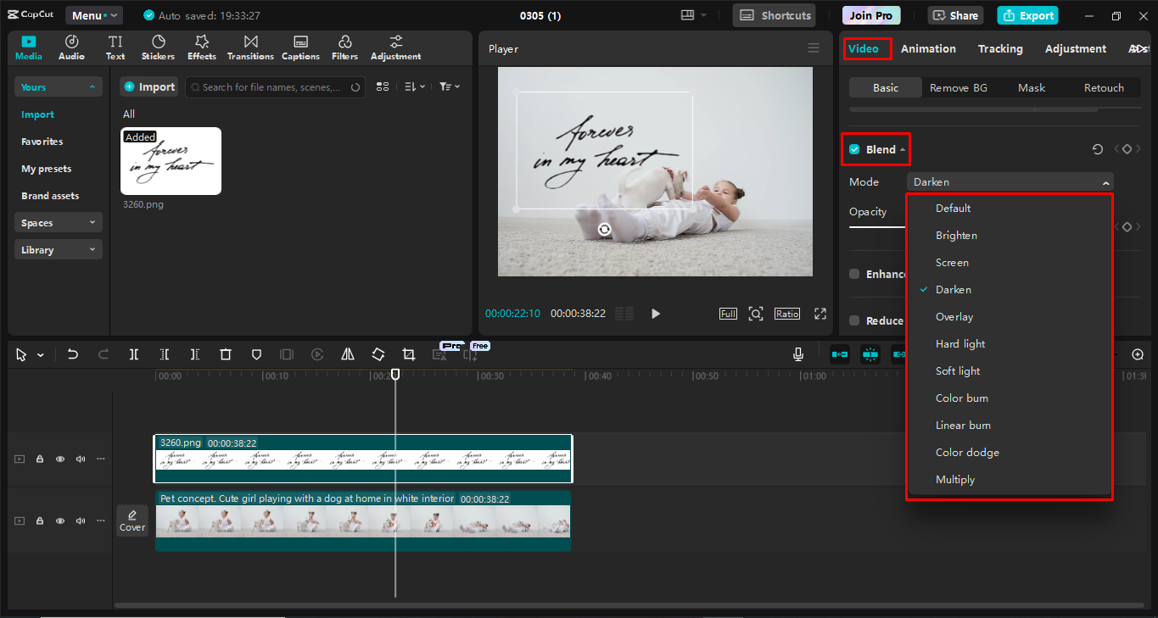Select Multiply from the blend list
Image resolution: width=1158 pixels, height=618 pixels.
(x=955, y=479)
